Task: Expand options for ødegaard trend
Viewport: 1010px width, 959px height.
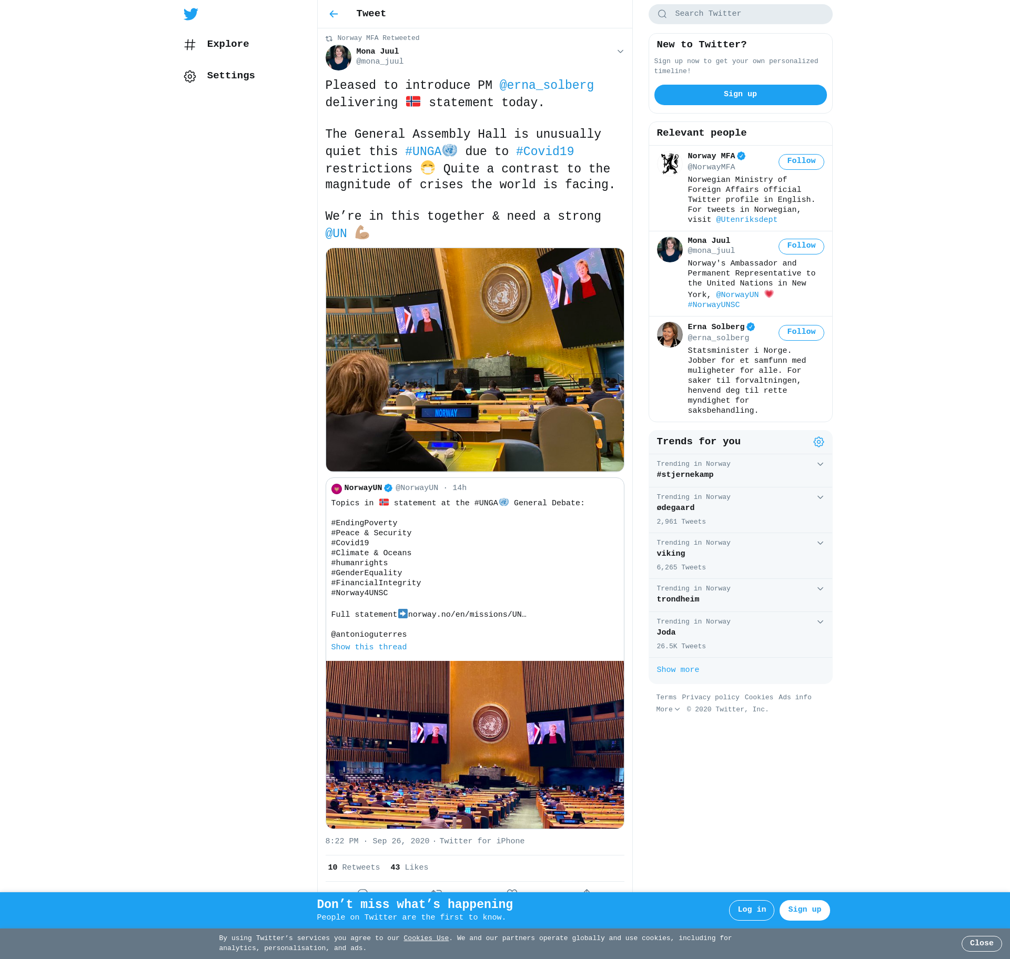Action: point(820,497)
